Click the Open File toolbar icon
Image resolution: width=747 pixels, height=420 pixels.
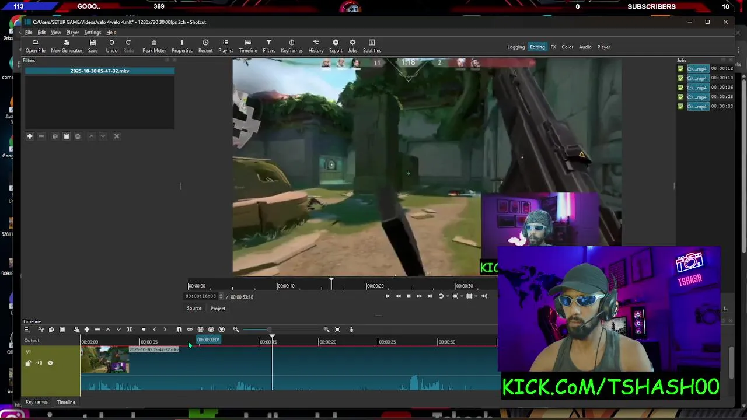click(x=35, y=46)
